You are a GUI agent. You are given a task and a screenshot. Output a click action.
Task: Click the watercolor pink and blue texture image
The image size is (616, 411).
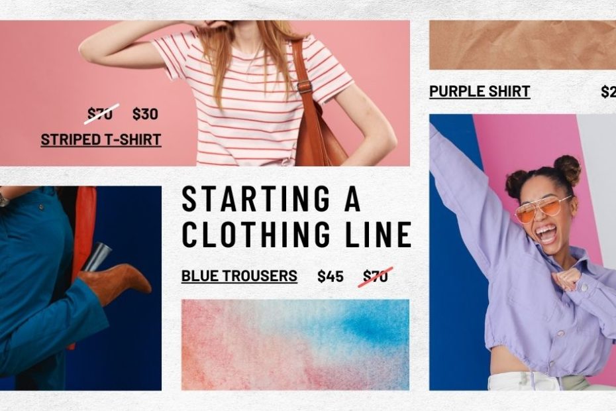coord(295,345)
